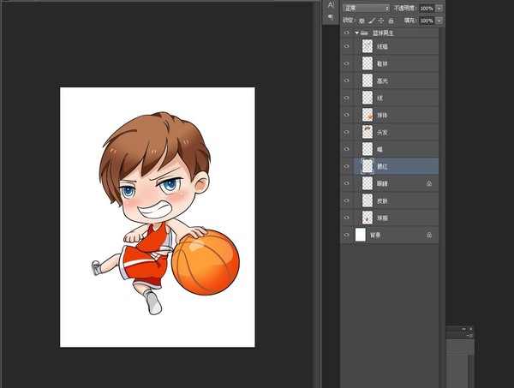Viewport: 514px width, 388px height.
Task: Hide the 高光 layer
Action: (346, 81)
